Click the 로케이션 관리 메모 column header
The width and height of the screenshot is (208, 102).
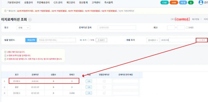coord(126,75)
